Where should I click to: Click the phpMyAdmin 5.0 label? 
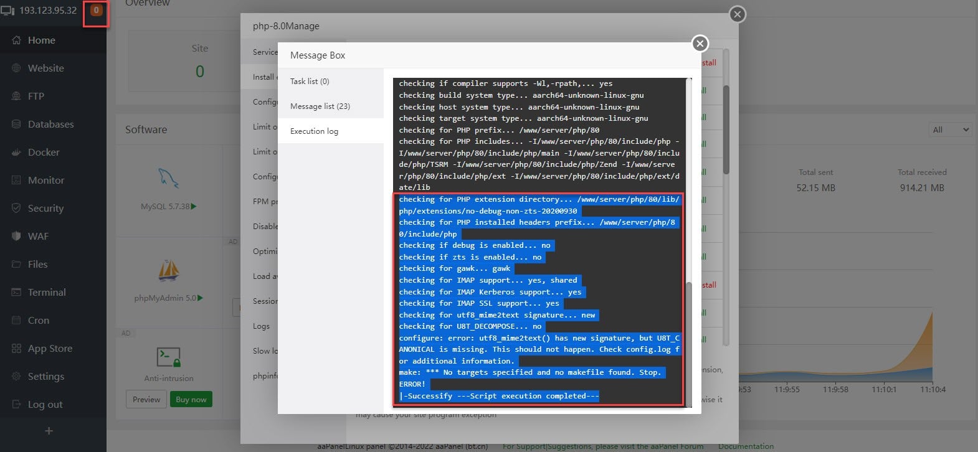click(165, 298)
